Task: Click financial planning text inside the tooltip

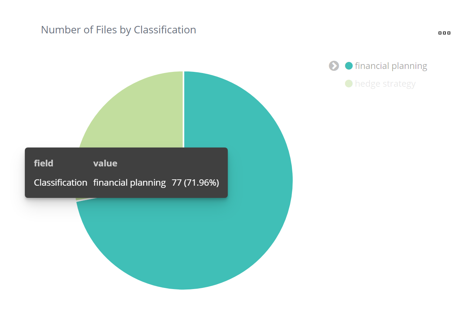Action: click(x=129, y=182)
